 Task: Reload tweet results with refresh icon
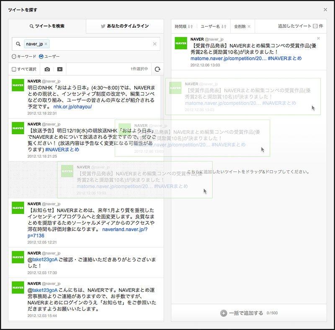coord(157,69)
